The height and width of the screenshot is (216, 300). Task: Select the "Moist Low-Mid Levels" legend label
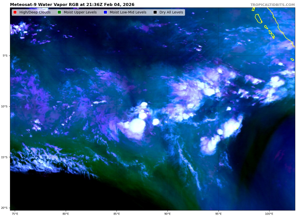[x=128, y=12]
